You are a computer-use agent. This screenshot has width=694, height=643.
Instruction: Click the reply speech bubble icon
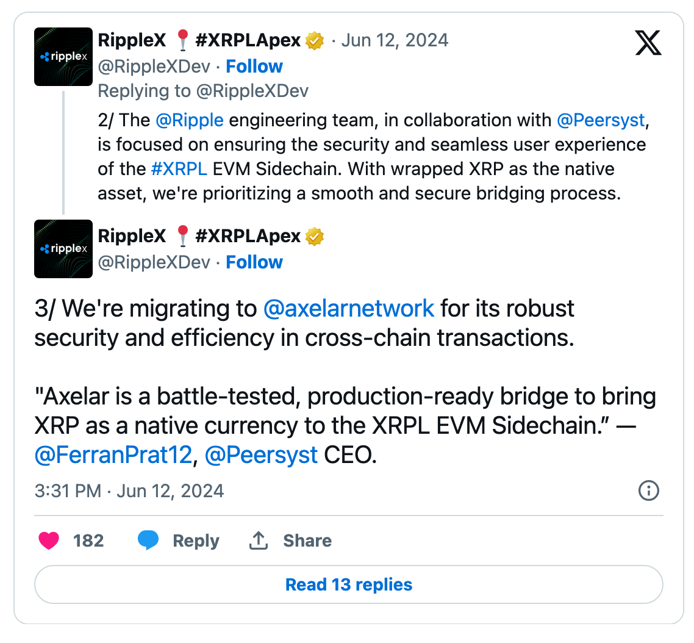click(148, 541)
